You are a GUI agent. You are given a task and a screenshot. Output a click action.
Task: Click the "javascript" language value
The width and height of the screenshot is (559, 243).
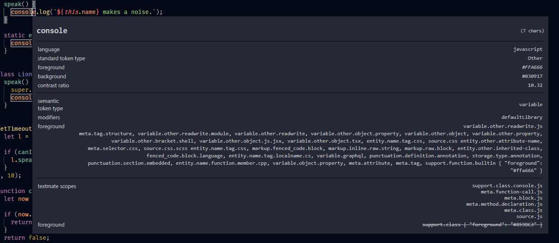[x=528, y=49]
